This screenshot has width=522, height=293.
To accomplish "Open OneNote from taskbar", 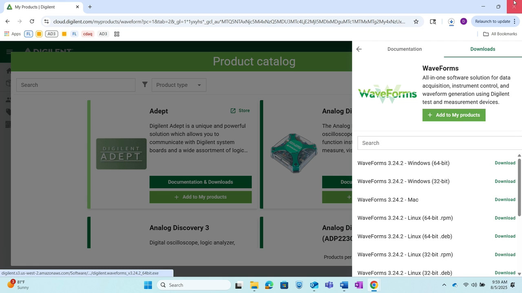I will click(359, 285).
